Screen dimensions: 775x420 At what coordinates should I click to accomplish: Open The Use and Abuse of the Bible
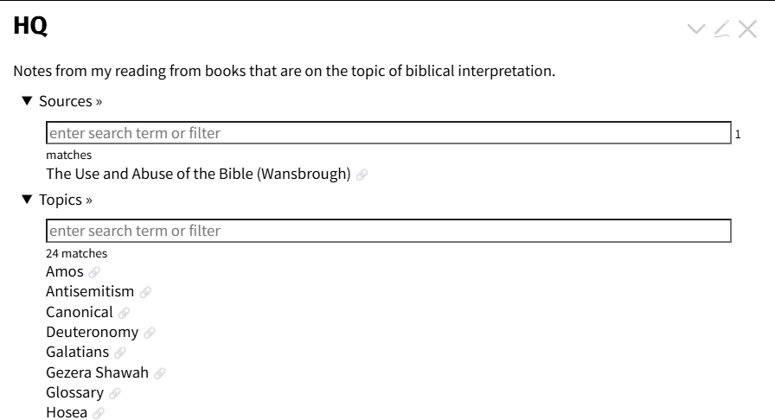click(198, 174)
